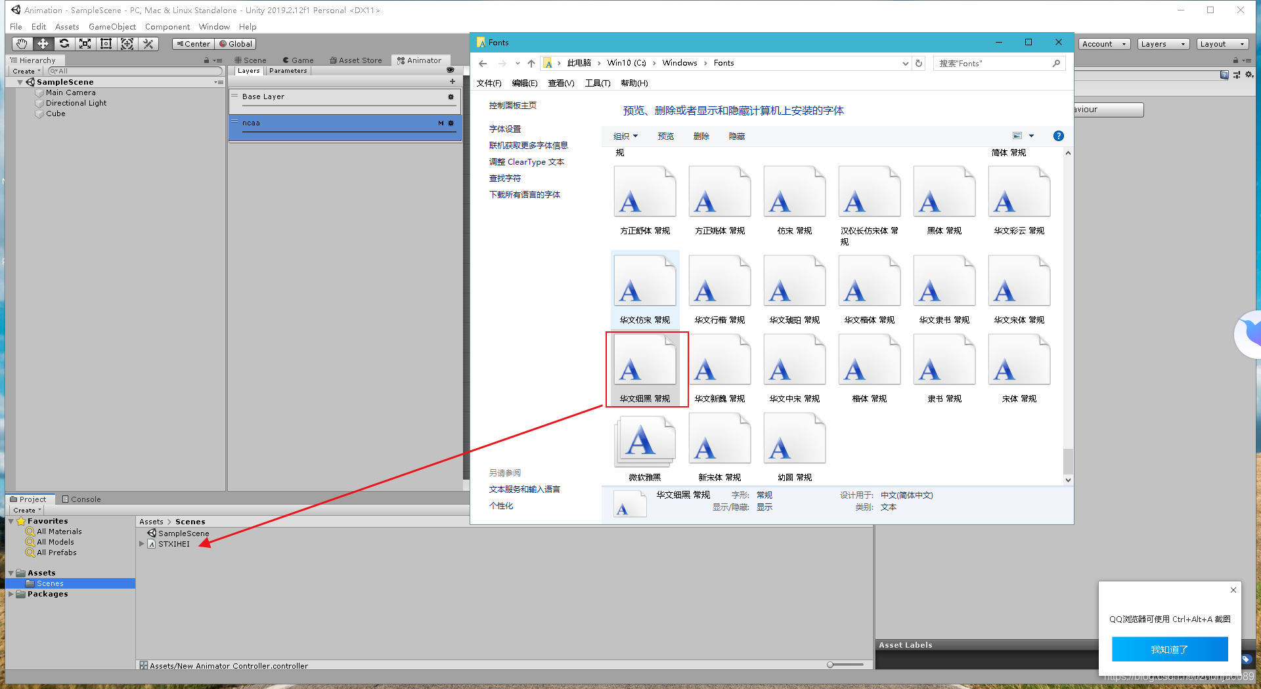This screenshot has width=1261, height=689.
Task: Select 华文仿宋 常规 font icon
Action: (645, 289)
